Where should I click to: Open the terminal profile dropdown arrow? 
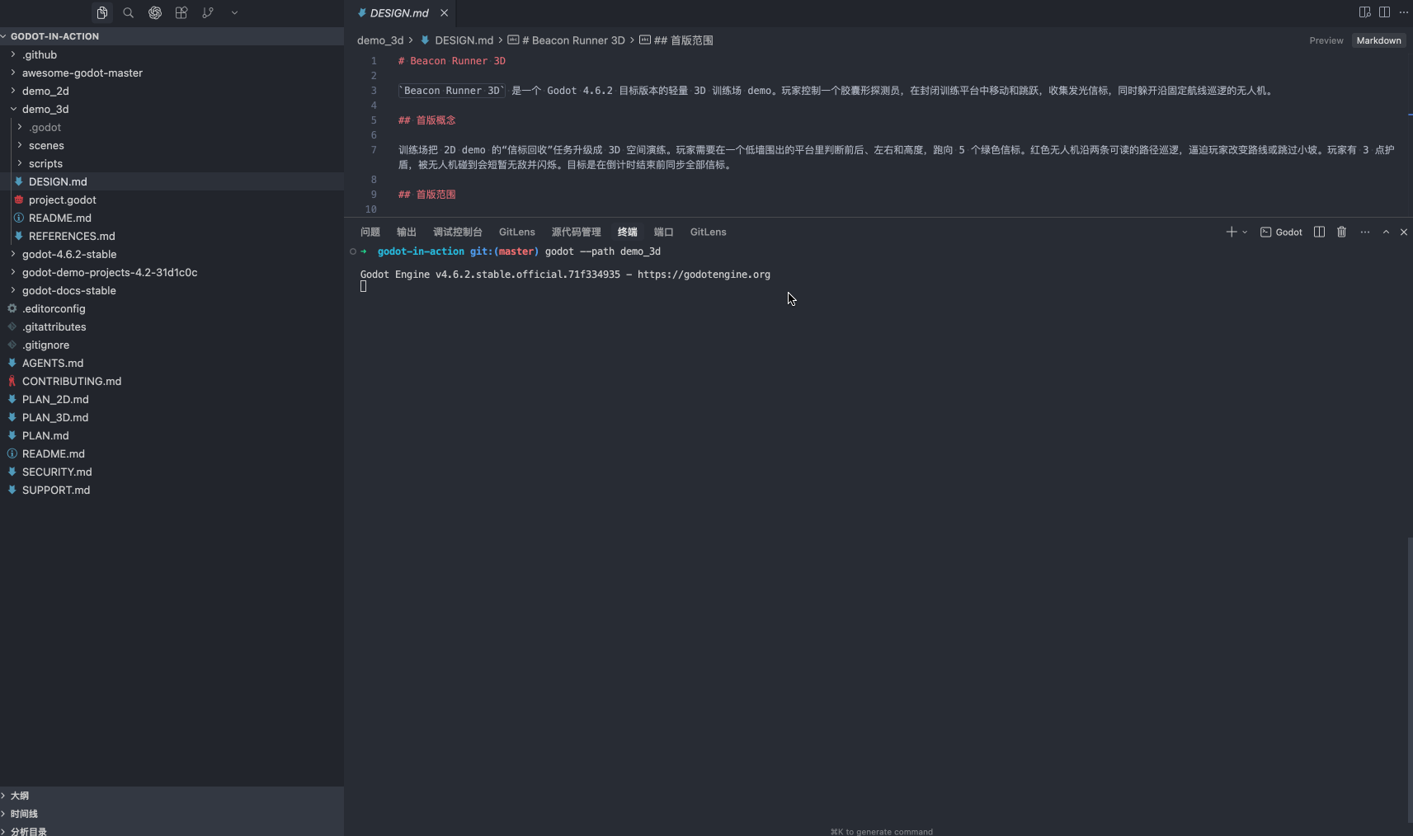1244,232
